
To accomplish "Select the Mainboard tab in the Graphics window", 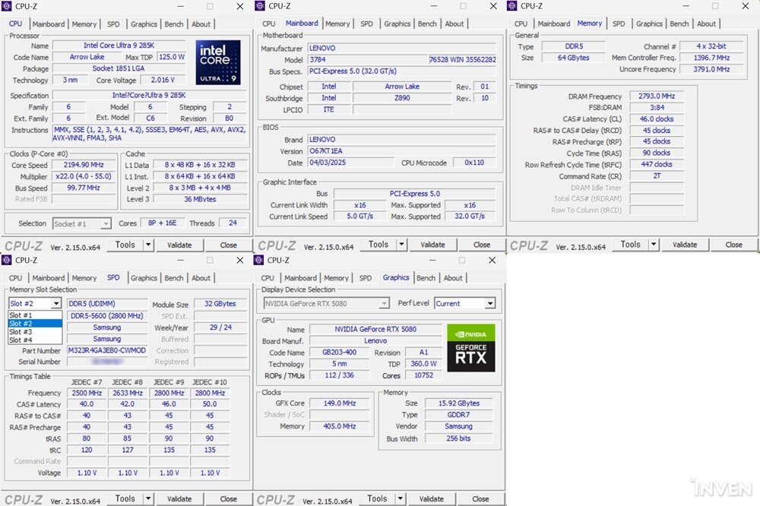I will [300, 278].
